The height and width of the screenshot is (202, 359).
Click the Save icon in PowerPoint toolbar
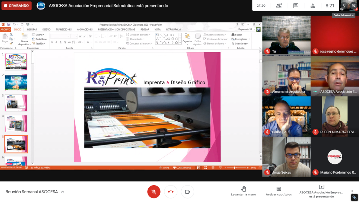(9, 24)
